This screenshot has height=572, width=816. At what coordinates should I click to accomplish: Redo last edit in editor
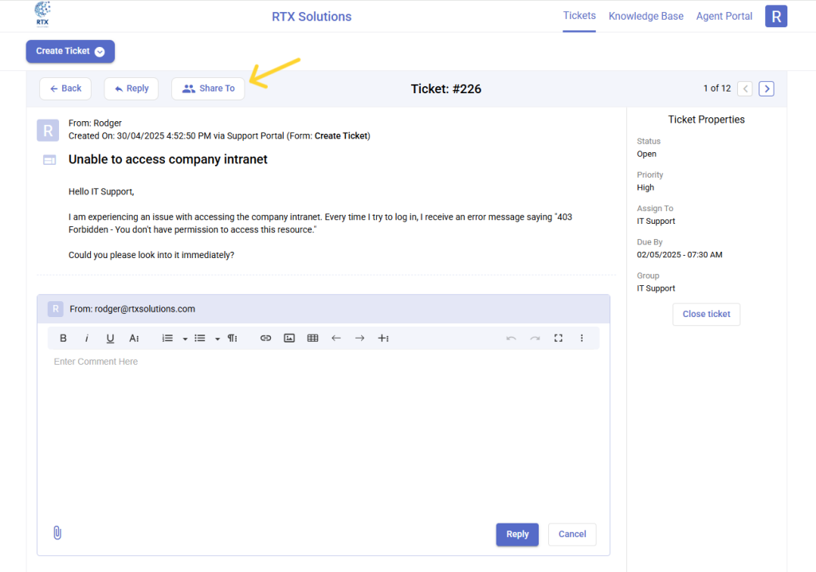(535, 339)
